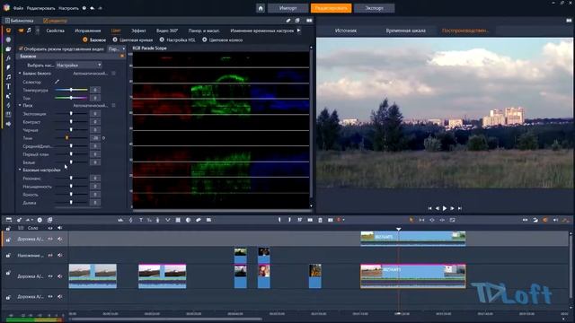
Task: Click the timeline playhead marker
Action: click(x=399, y=230)
